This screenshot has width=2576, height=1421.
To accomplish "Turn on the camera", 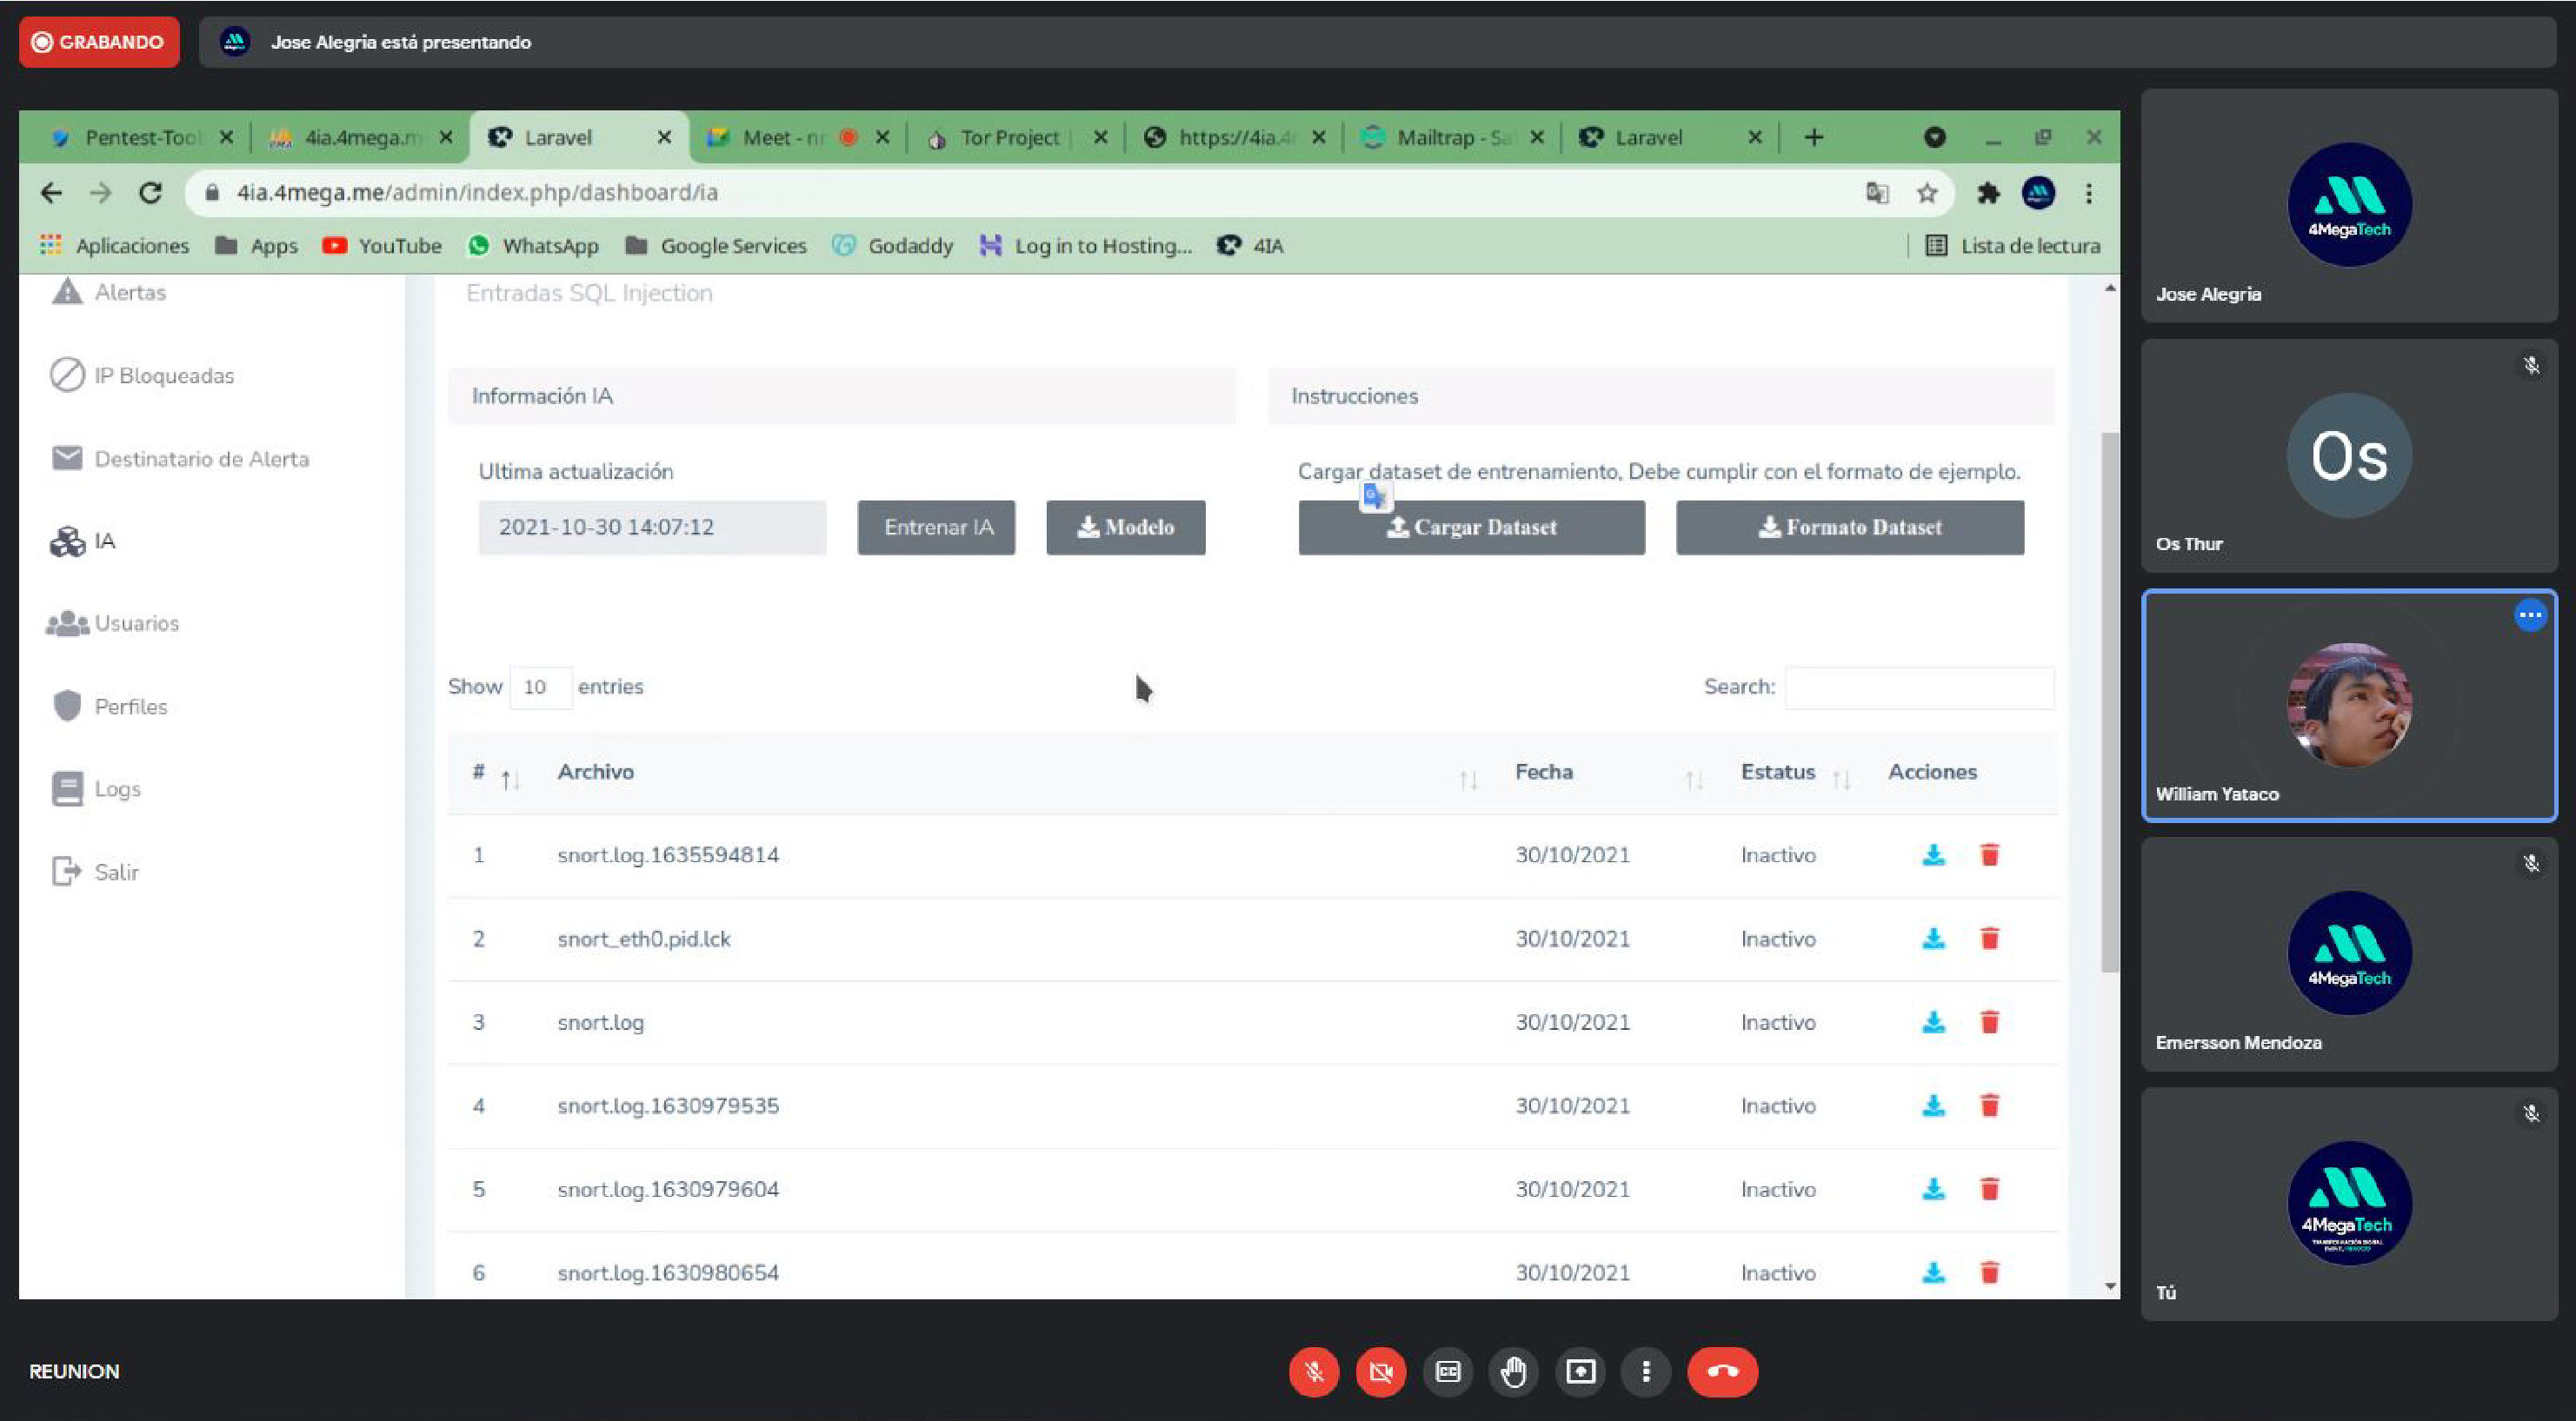I will (1381, 1372).
